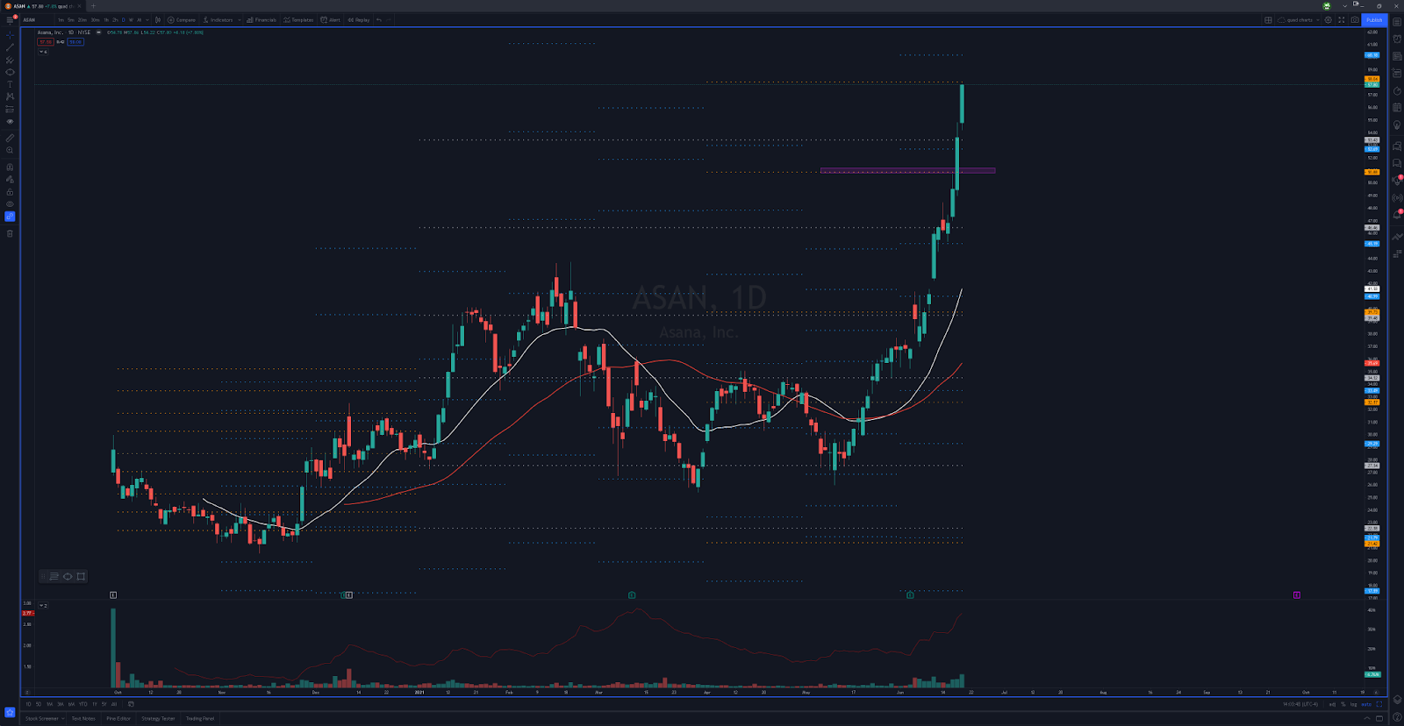
Task: Open the public chat panel icon
Action: (x=1397, y=146)
